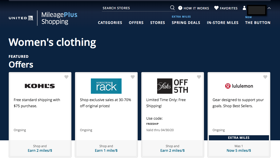This screenshot has width=280, height=163.
Task: Click the search magnifying glass icon
Action: click(x=172, y=8)
